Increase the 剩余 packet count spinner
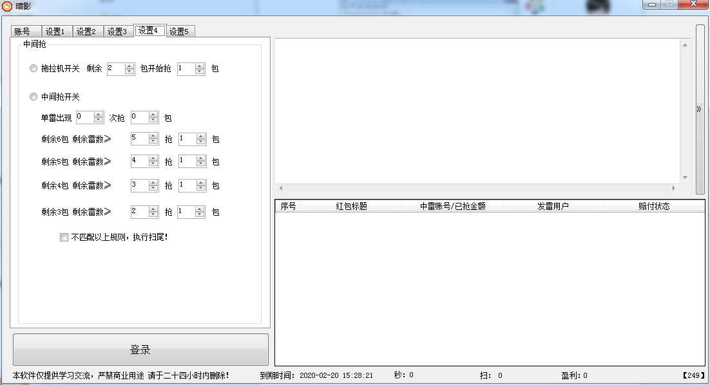Screen dimensions: 710x385 [x=130, y=66]
